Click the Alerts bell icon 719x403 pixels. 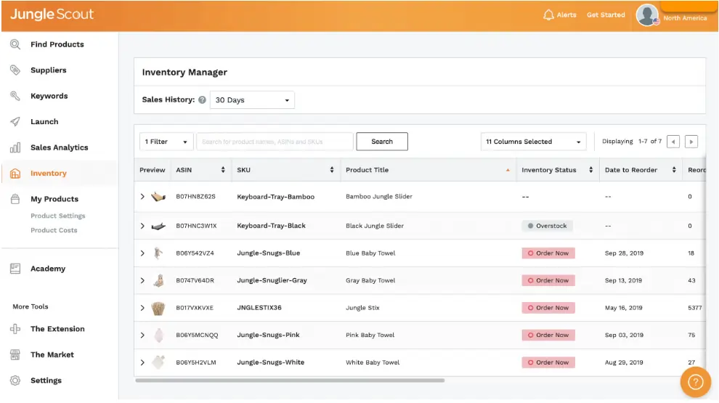[x=548, y=15]
